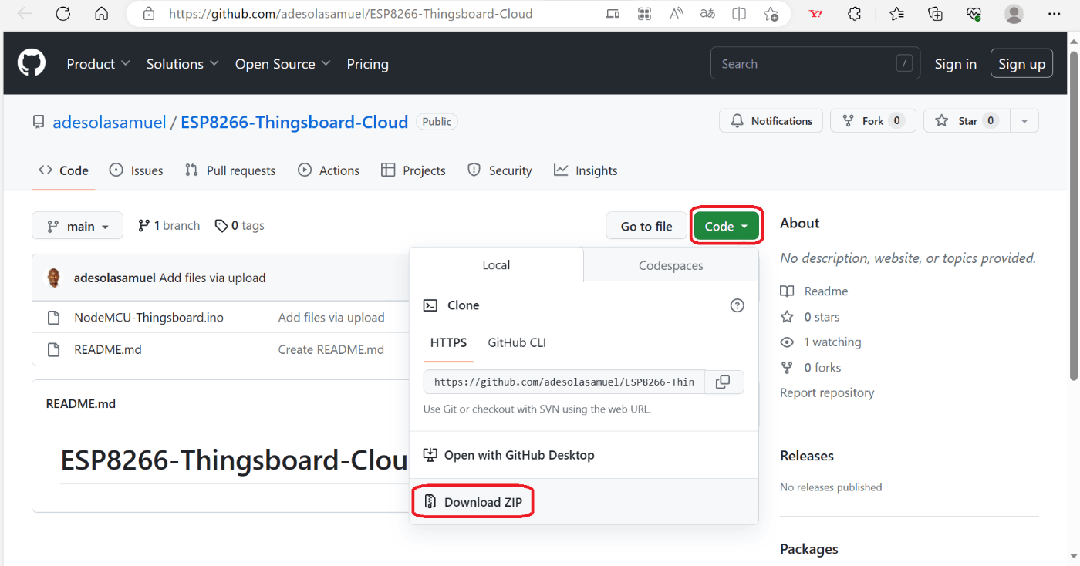1080x566 pixels.
Task: Click the Sign in link
Action: pos(955,64)
